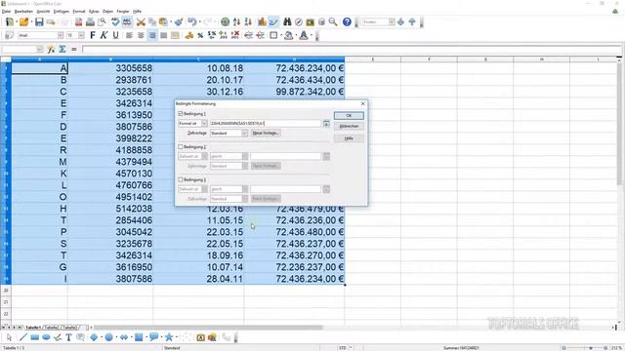This screenshot has height=351, width=625.
Task: Apply Bold formatting with F icon
Action: (x=93, y=35)
